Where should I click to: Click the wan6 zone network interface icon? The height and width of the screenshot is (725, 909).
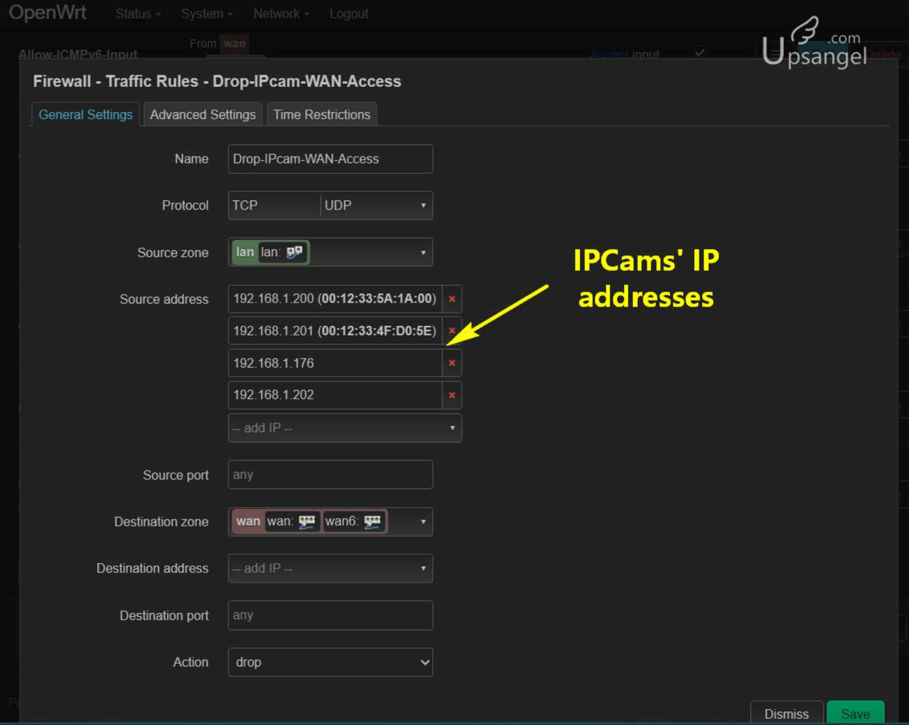(373, 521)
